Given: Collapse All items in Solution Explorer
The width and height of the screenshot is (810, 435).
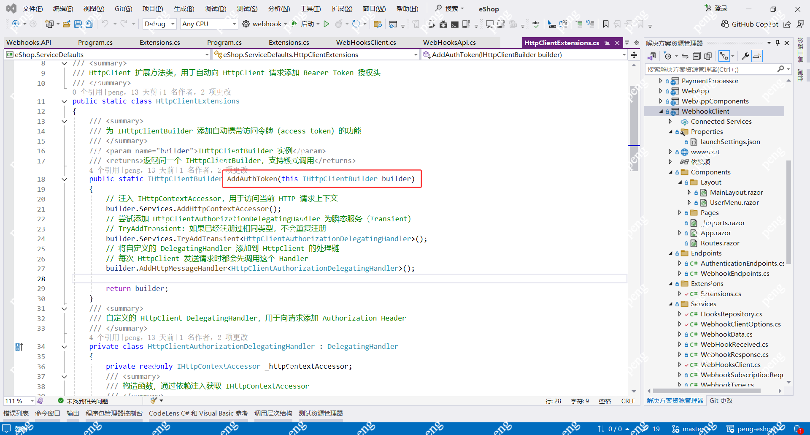Looking at the screenshot, I should click(x=697, y=55).
